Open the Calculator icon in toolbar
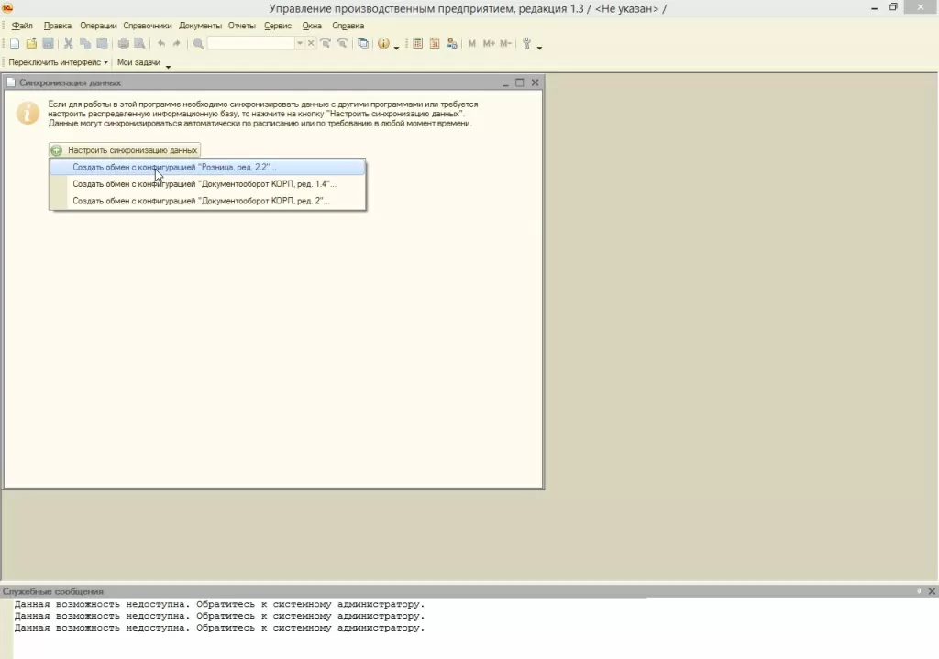Viewport: 939px width, 659px height. [x=418, y=43]
